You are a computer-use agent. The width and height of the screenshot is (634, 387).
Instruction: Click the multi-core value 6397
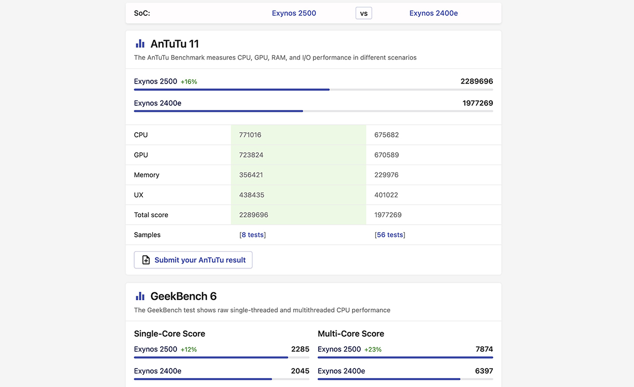pyautogui.click(x=484, y=371)
